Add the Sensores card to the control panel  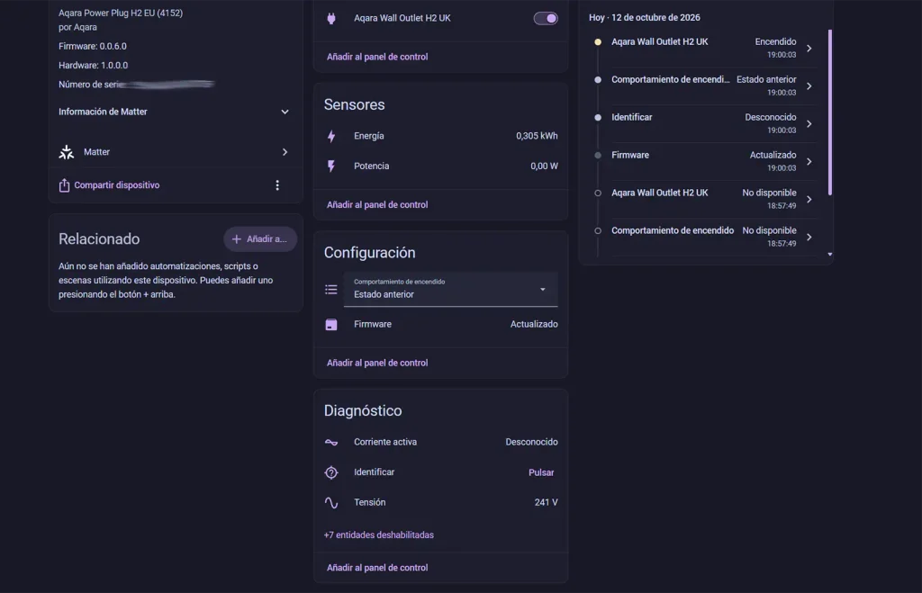point(377,204)
